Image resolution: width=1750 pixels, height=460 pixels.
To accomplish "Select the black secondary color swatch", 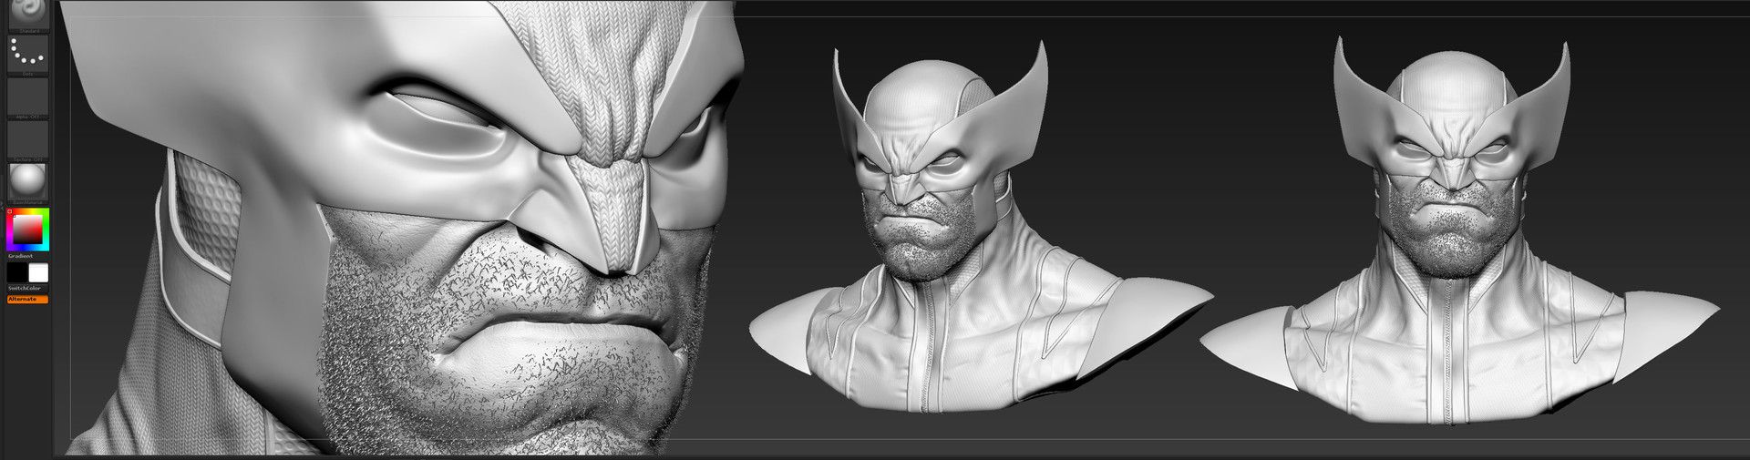I will click(x=17, y=272).
